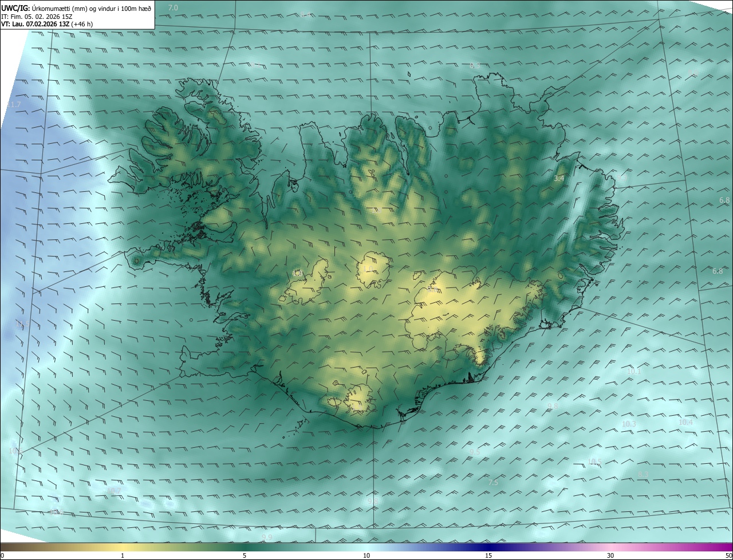Click the map value "10.7" in the southwest sea
Viewport: 733px width, 560px height.
pyautogui.click(x=113, y=491)
